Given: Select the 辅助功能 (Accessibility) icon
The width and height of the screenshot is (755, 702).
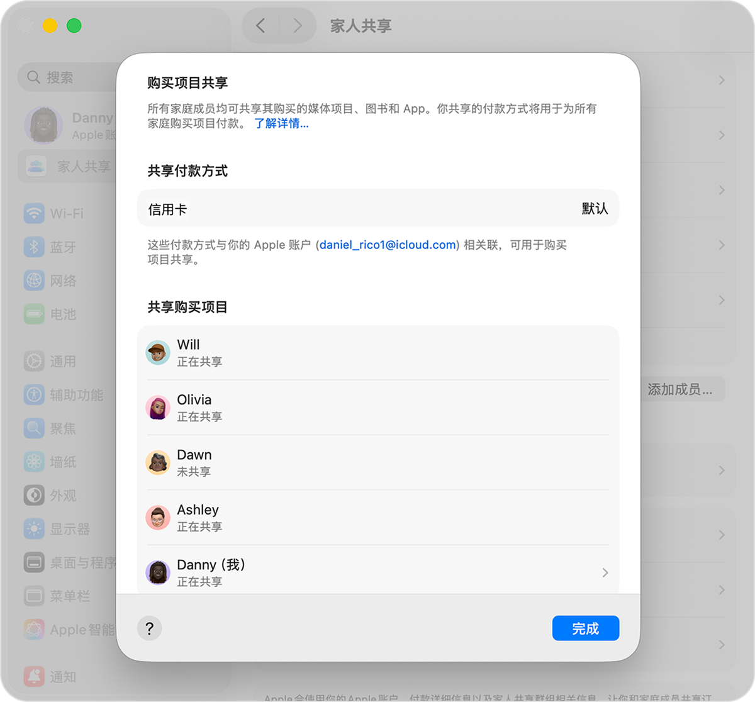Looking at the screenshot, I should [34, 394].
